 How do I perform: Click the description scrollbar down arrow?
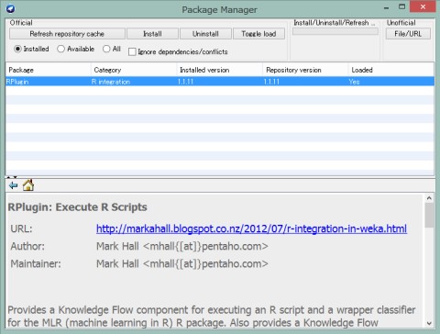pyautogui.click(x=429, y=323)
